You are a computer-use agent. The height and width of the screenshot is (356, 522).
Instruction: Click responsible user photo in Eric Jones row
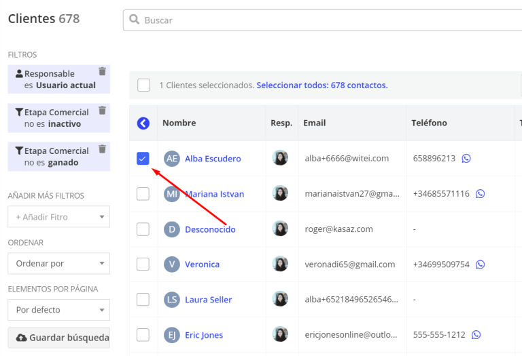click(280, 334)
